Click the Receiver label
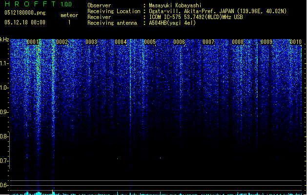The height and width of the screenshot is (195, 307). [x=99, y=17]
